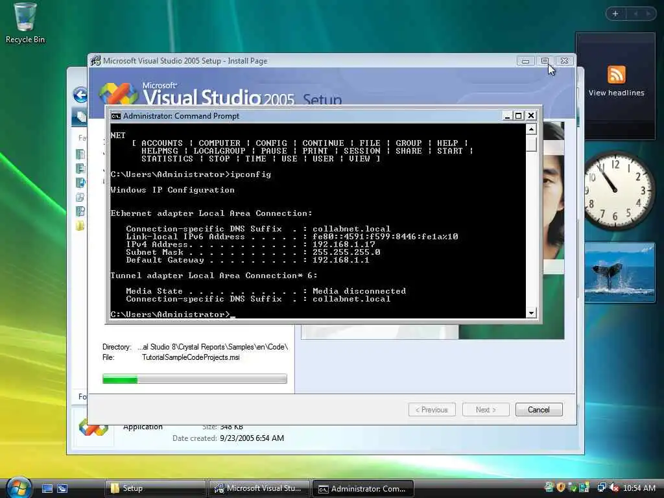Maximize the Command Prompt window
The height and width of the screenshot is (498, 664).
pos(518,115)
